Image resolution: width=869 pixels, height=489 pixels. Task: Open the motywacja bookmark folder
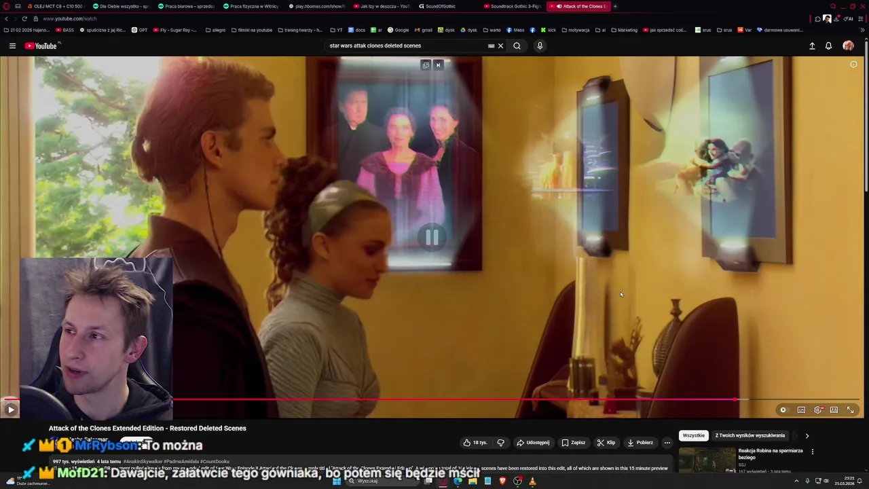pyautogui.click(x=575, y=30)
